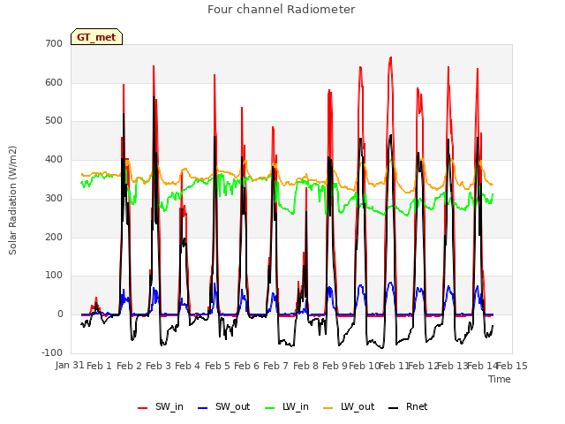Click the Feb 15 x-axis tick label

point(512,366)
